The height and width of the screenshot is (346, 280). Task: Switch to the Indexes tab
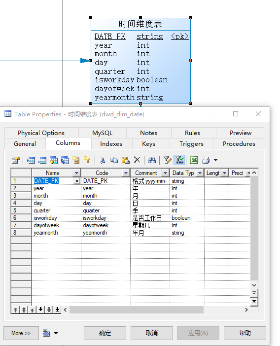111,144
